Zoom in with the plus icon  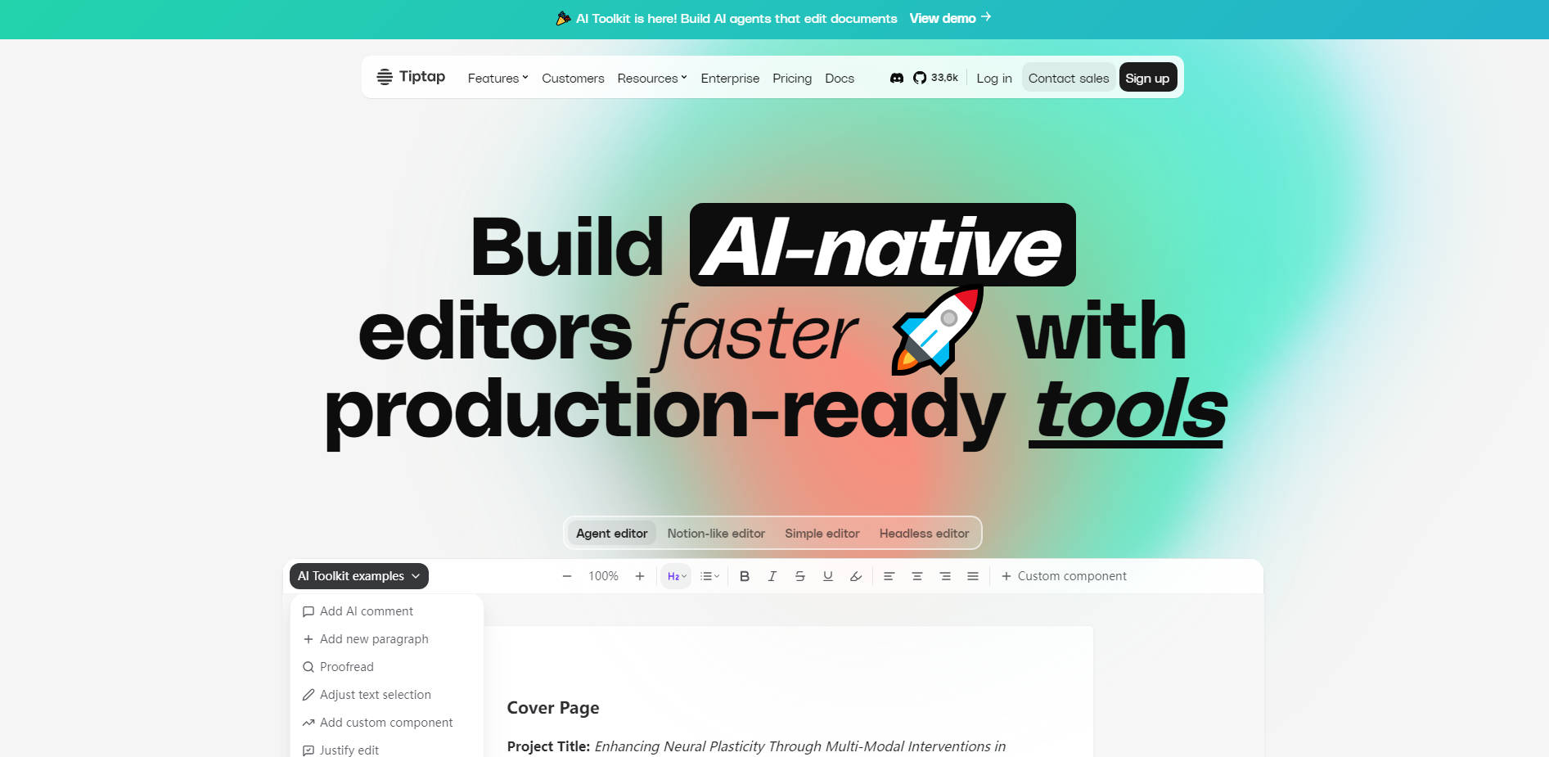pyautogui.click(x=640, y=576)
